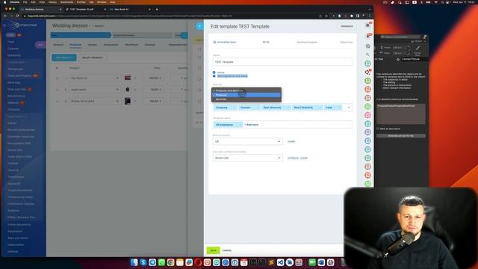Click Generate alt text for me in Word
The height and width of the screenshot is (269, 478).
click(401, 136)
